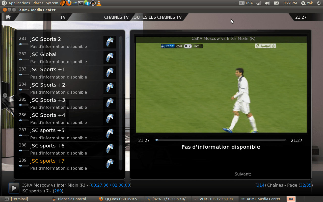Go to the XBMC home screen icon

pos(8,17)
